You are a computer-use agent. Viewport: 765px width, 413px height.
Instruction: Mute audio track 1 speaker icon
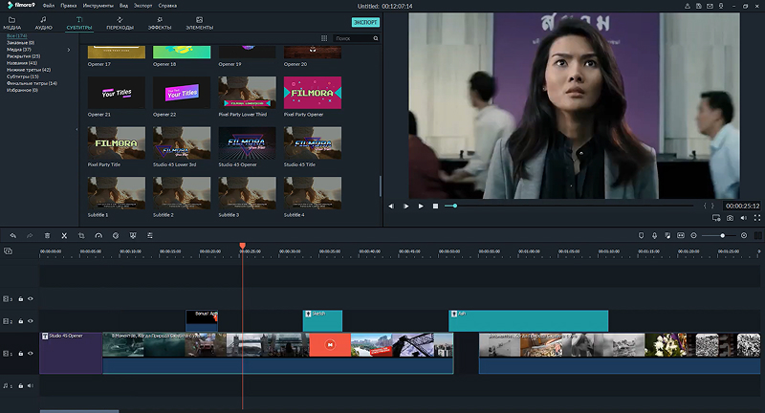(31, 385)
